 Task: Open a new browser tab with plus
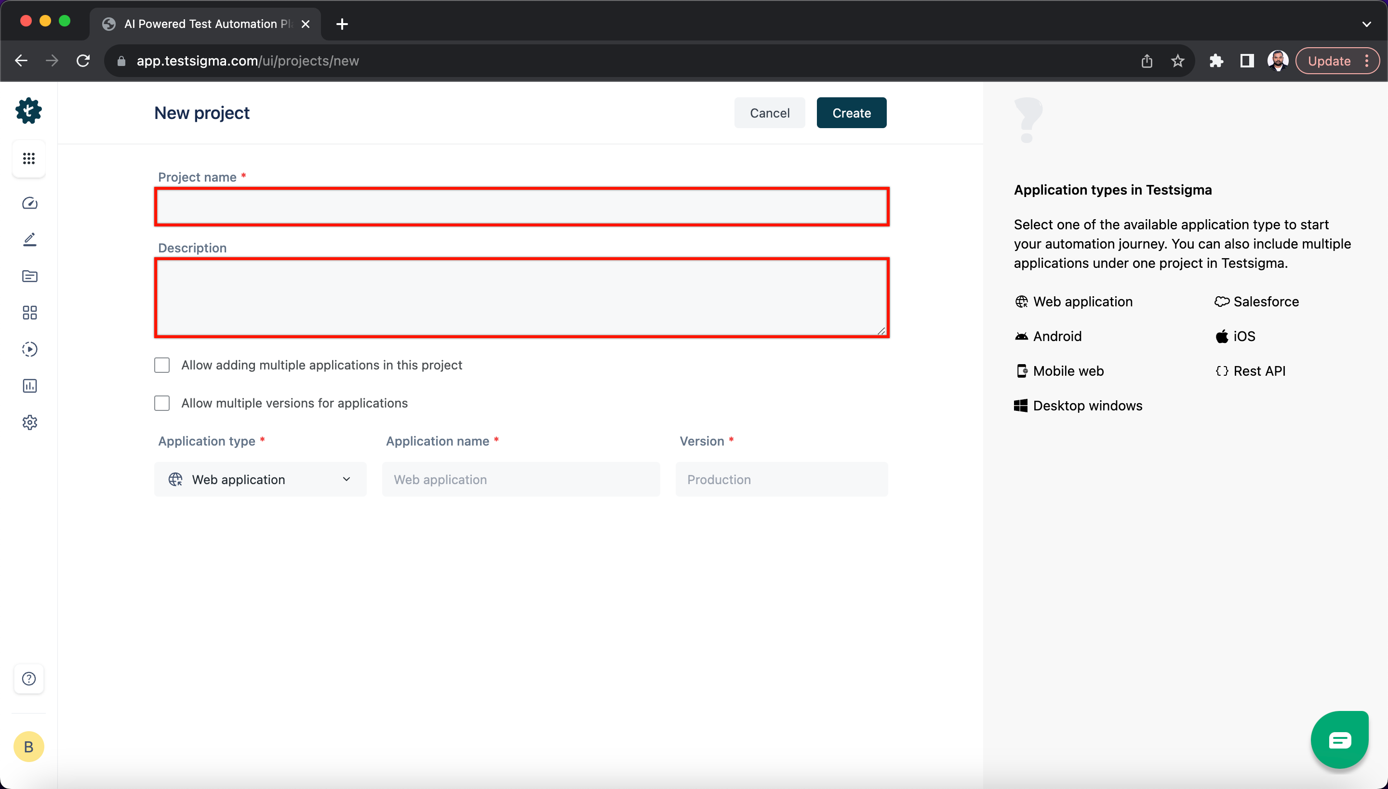pos(342,24)
